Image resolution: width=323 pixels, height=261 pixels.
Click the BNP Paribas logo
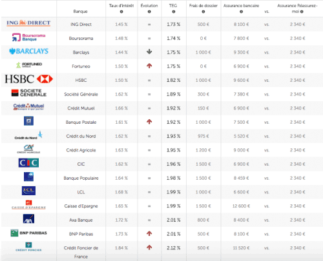point(28,233)
